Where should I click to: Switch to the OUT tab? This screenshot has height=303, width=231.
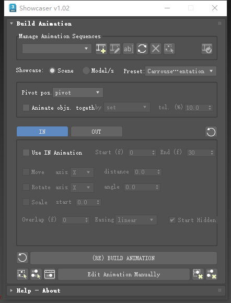[x=97, y=132]
